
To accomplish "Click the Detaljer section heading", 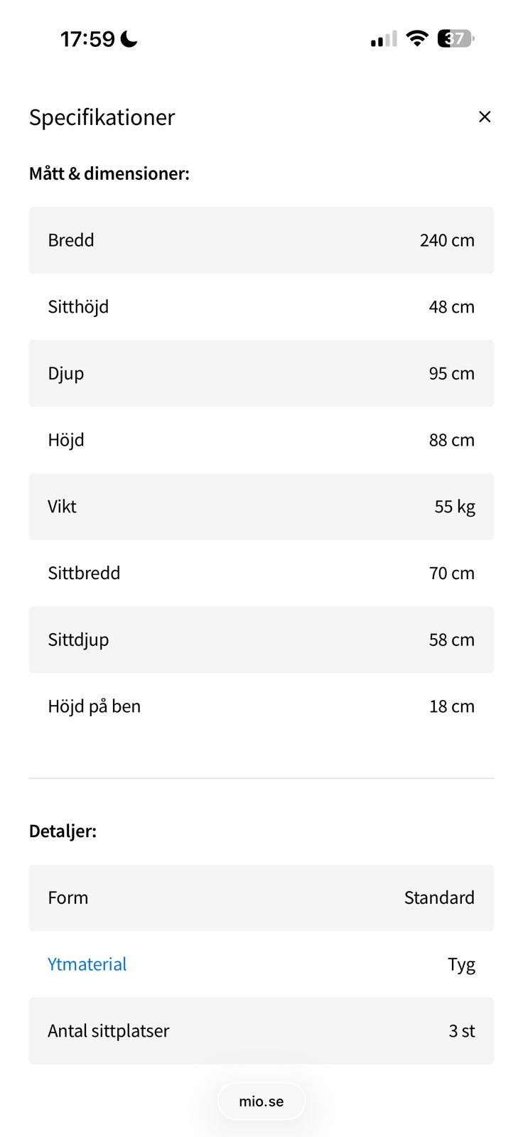I will pos(63,831).
